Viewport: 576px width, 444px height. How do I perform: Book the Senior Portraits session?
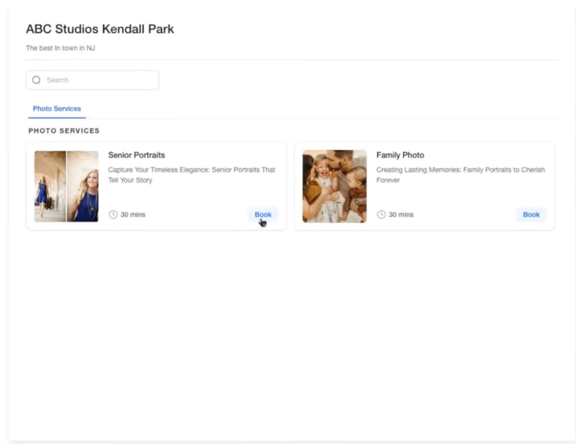[263, 215]
